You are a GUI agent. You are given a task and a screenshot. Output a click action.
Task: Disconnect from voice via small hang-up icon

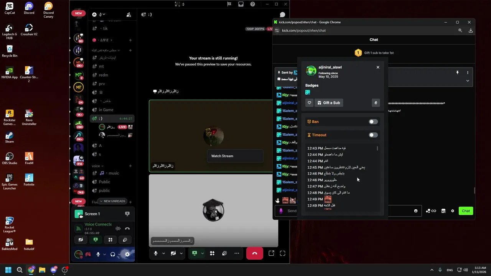click(x=127, y=228)
